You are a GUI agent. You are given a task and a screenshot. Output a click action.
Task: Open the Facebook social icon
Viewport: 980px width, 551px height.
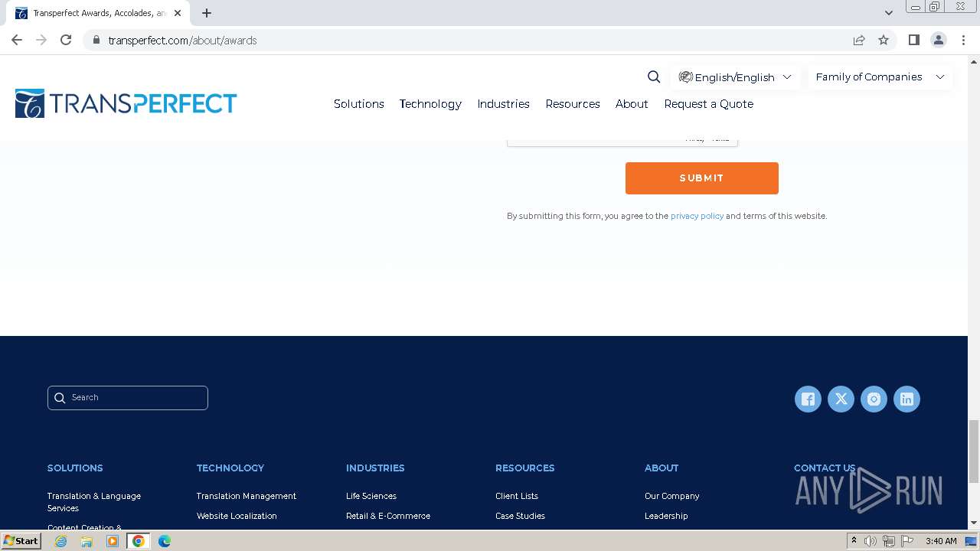click(808, 399)
